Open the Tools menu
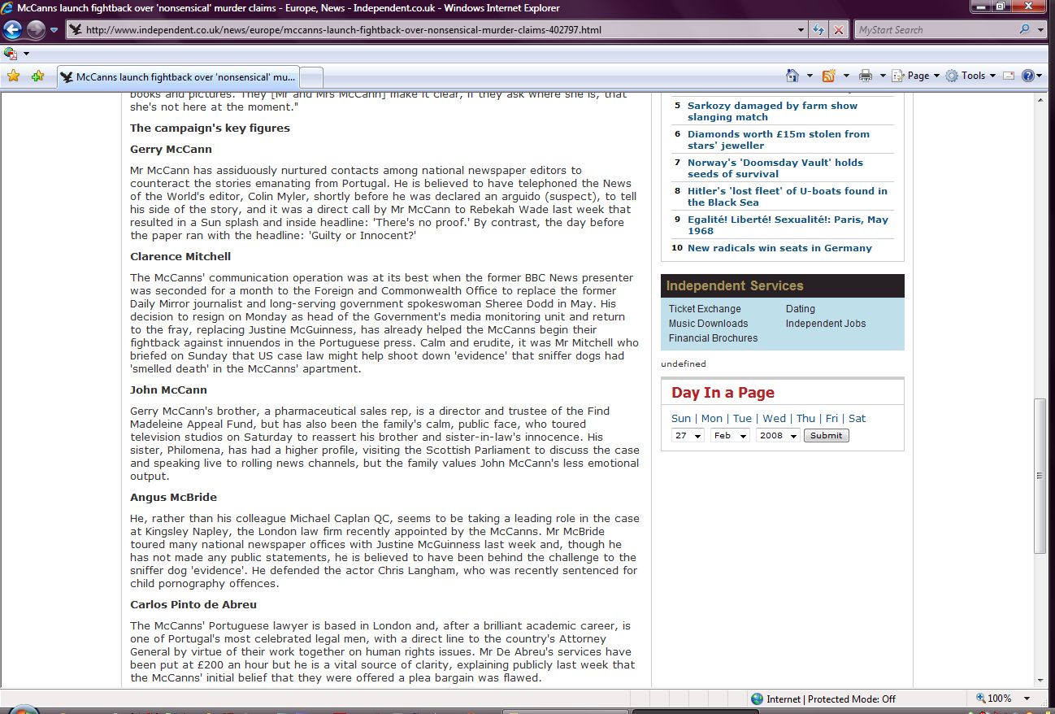This screenshot has width=1055, height=714. 972,76
